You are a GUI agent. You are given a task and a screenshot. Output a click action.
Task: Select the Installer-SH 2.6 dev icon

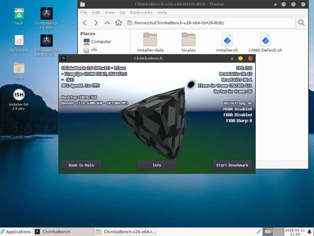(x=19, y=99)
